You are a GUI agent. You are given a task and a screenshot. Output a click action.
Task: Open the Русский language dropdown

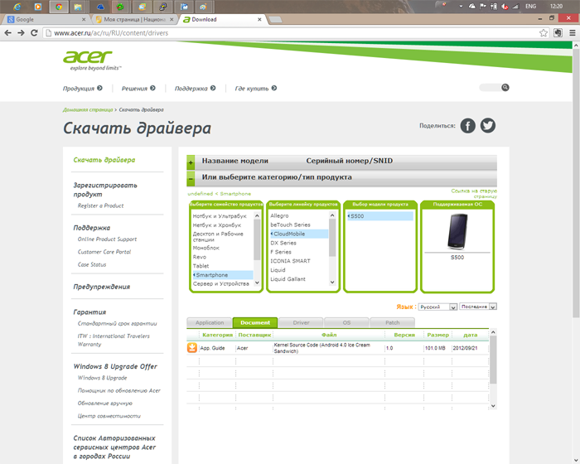pos(438,307)
